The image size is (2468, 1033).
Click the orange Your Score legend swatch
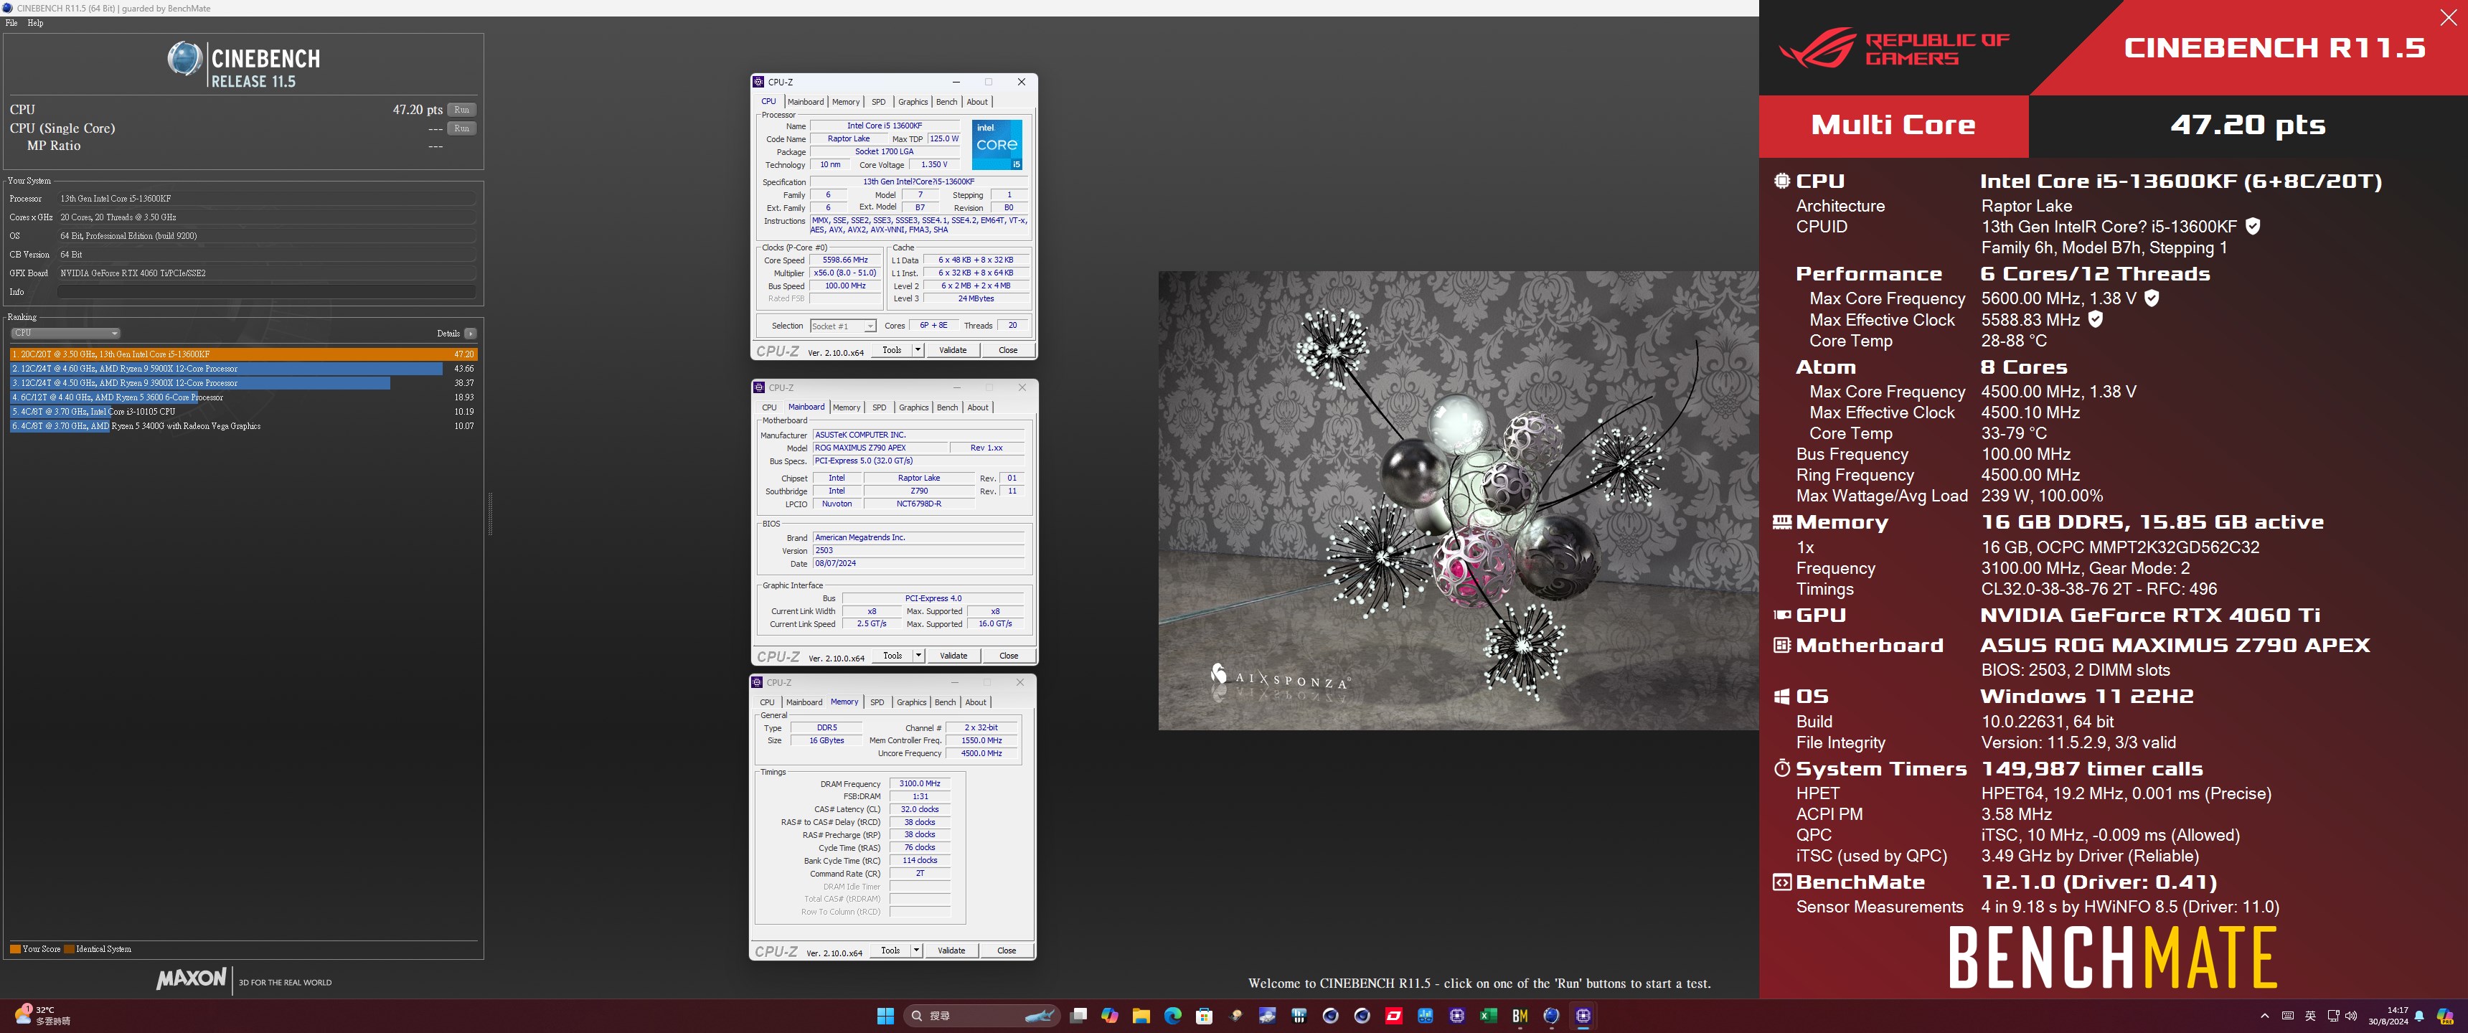(x=15, y=948)
